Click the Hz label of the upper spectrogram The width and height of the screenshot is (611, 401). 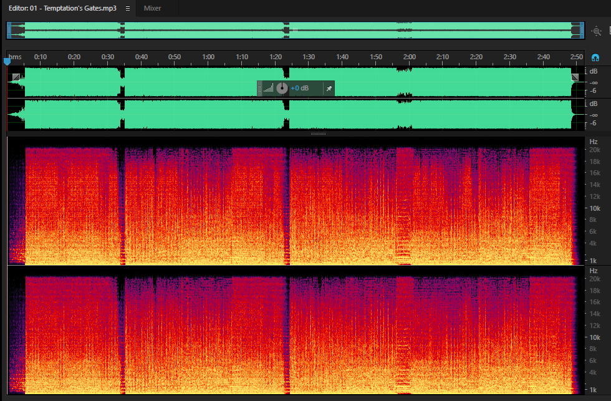click(x=594, y=142)
